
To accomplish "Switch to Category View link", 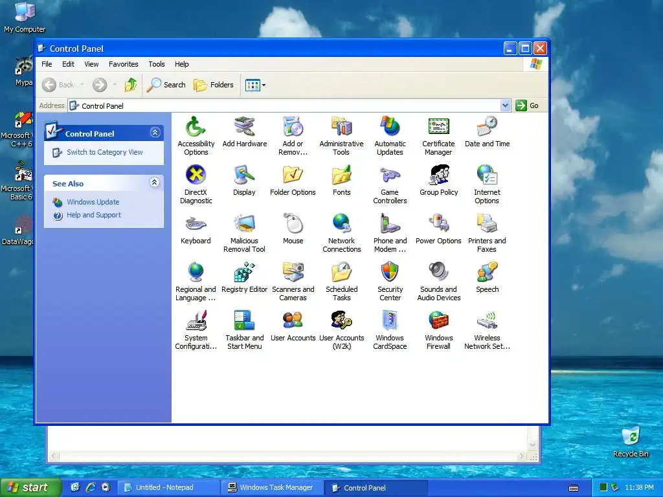I will pos(104,152).
